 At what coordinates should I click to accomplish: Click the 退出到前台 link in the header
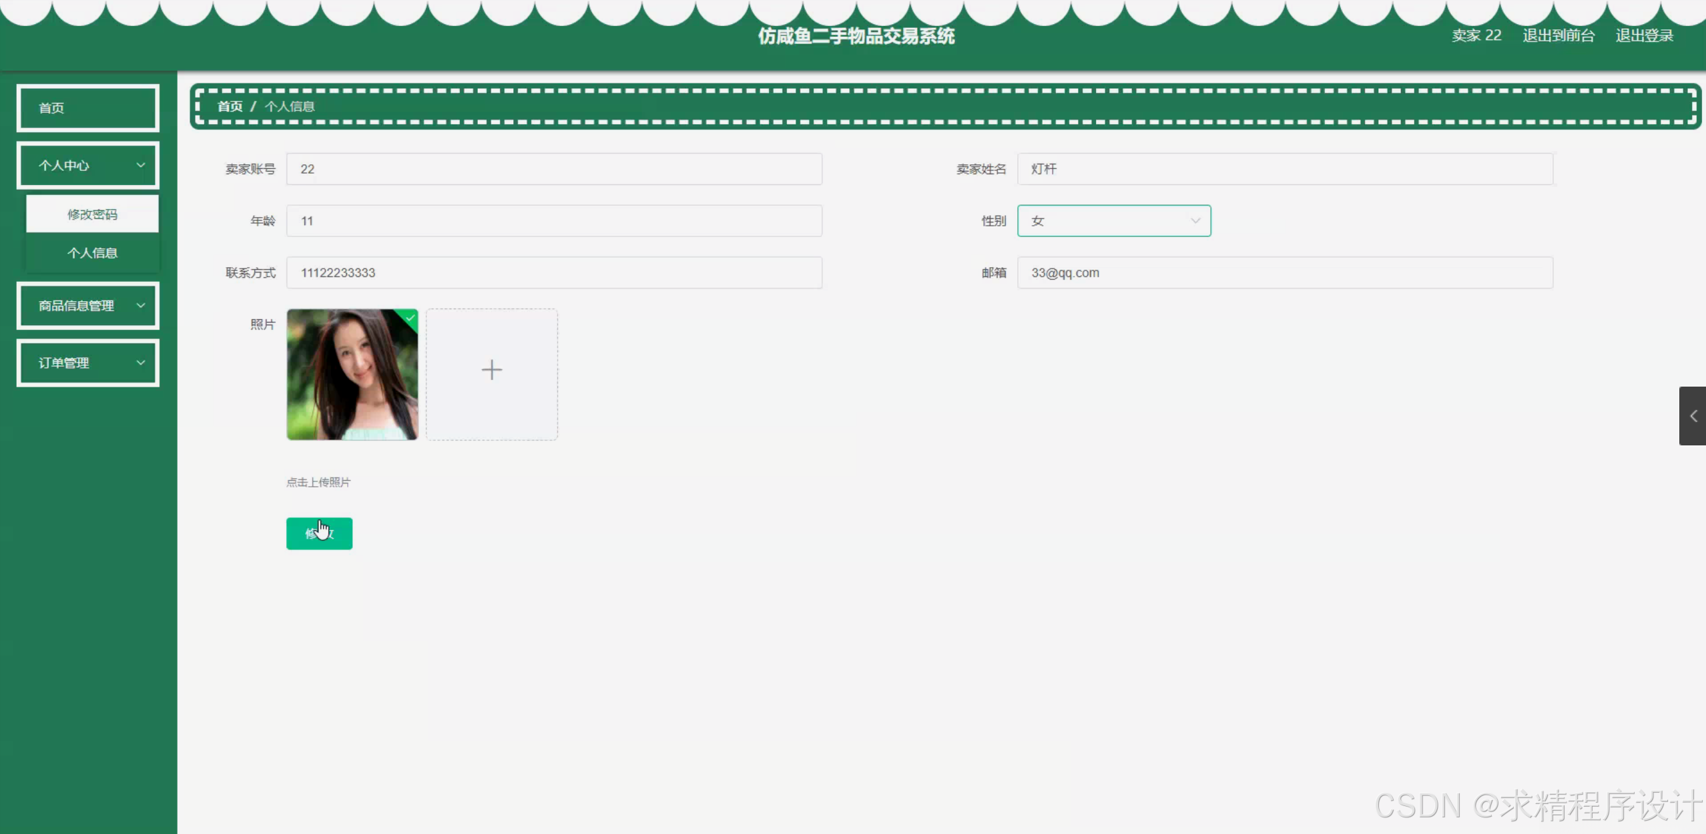click(1558, 35)
